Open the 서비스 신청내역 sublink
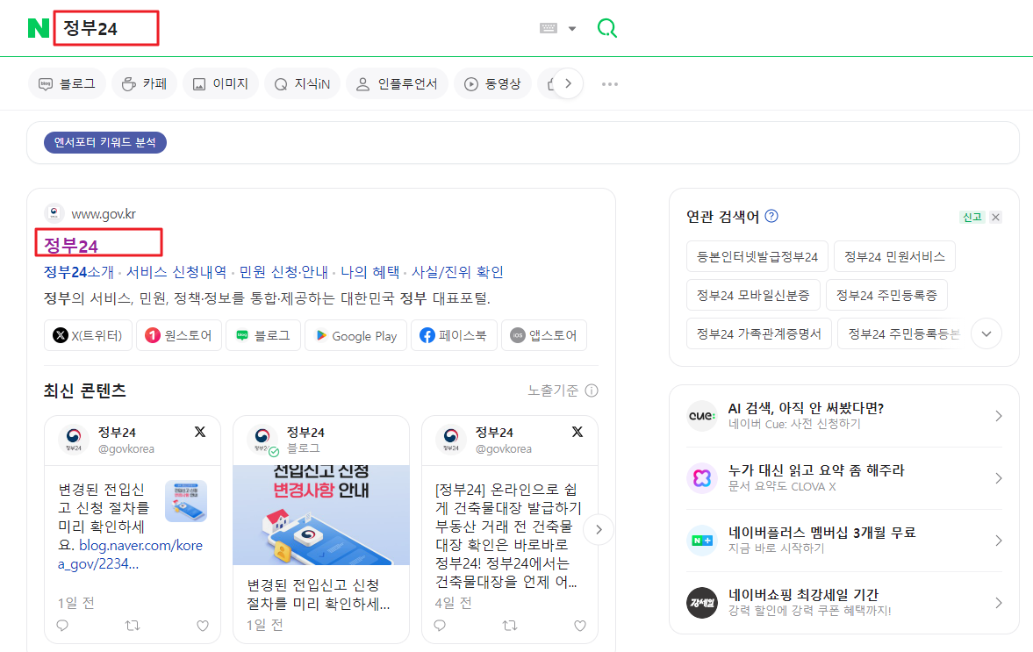Image resolution: width=1033 pixels, height=652 pixels. (176, 272)
